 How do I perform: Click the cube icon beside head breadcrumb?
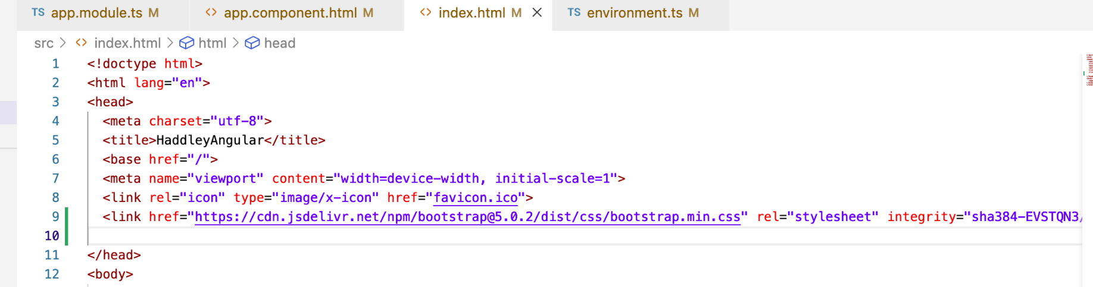(252, 43)
